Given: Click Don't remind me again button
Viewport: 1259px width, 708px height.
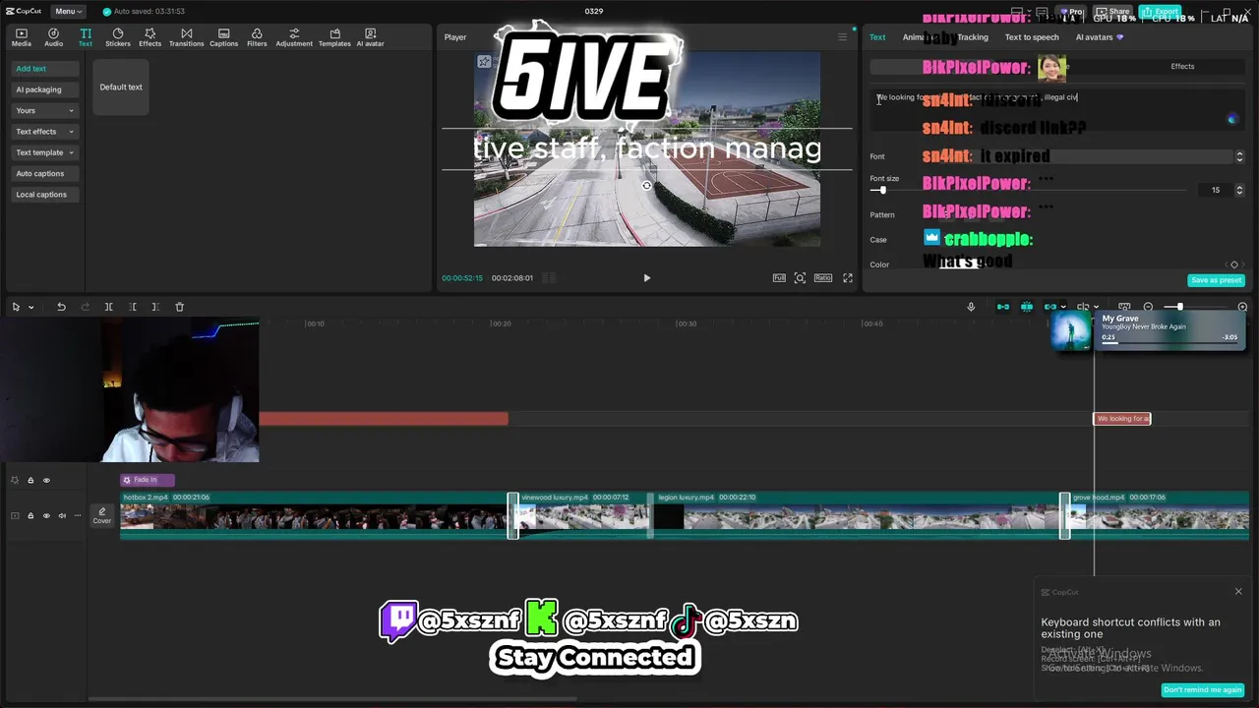Looking at the screenshot, I should tap(1203, 690).
